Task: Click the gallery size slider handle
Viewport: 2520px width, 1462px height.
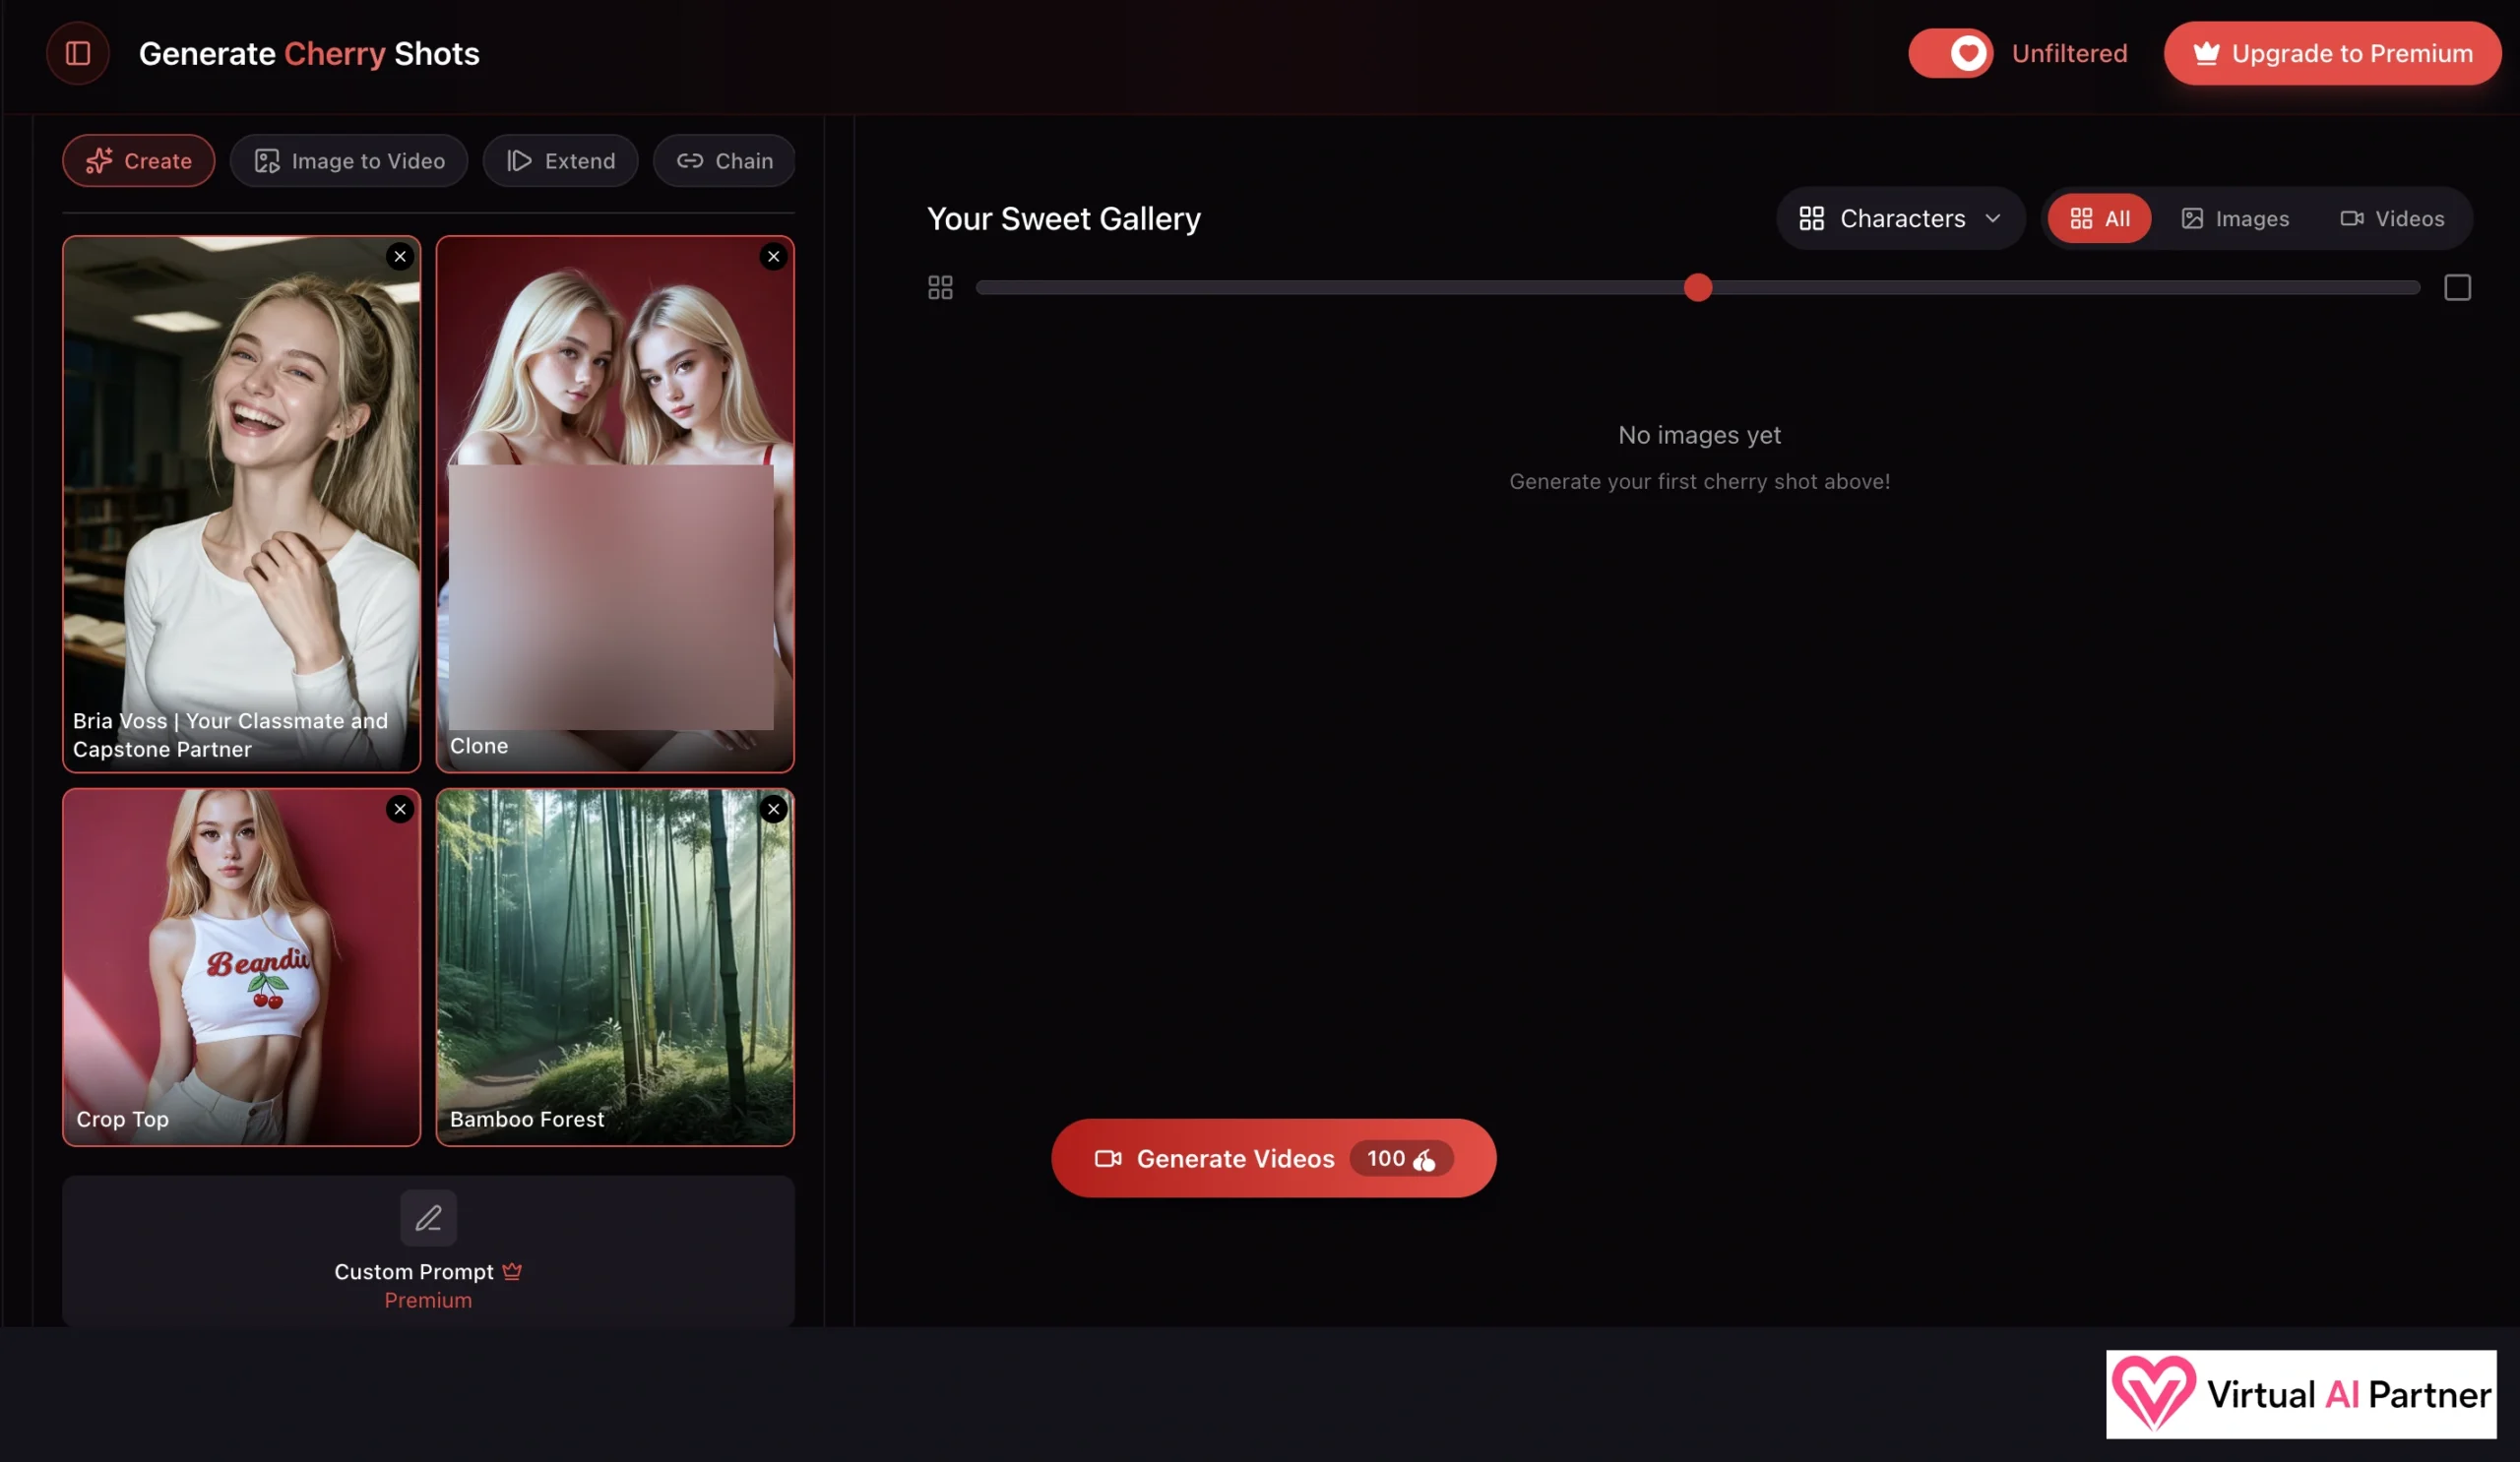Action: (1697, 288)
